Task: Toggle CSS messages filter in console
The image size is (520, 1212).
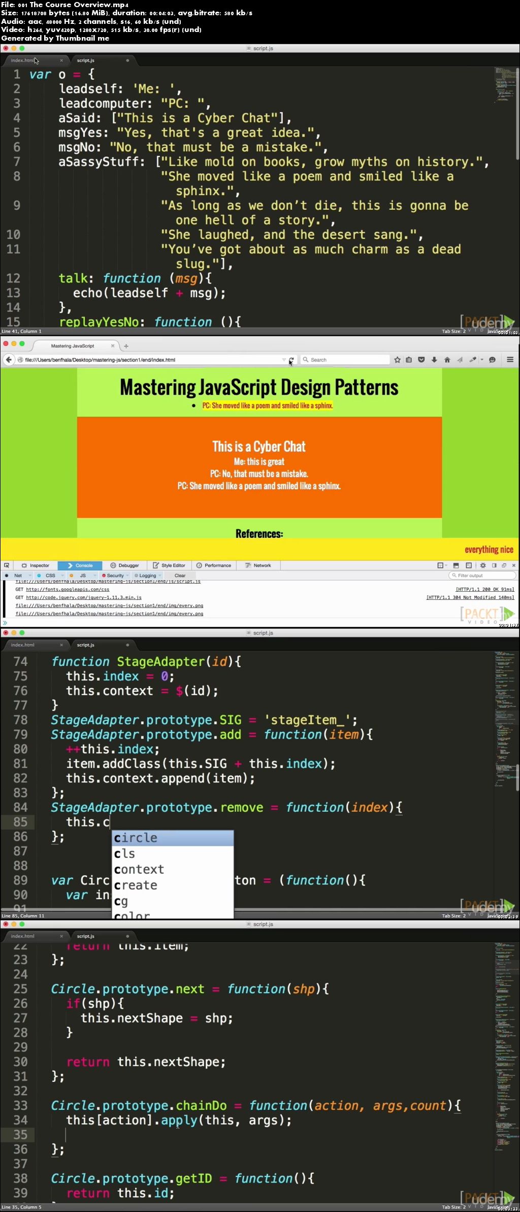Action: pos(50,576)
